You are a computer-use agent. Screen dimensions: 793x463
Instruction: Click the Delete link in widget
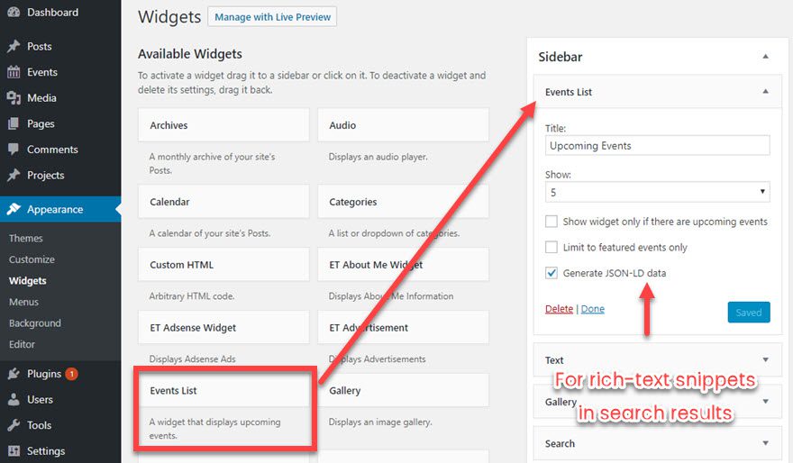click(x=559, y=309)
